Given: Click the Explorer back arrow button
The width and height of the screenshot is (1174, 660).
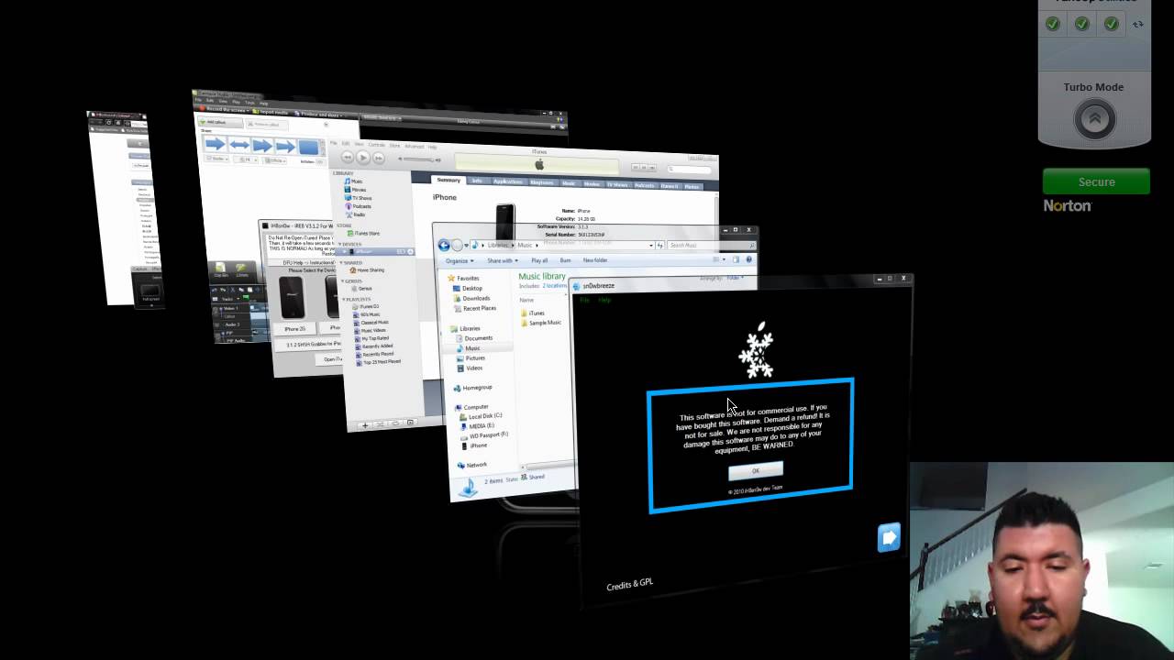Looking at the screenshot, I should [x=444, y=245].
